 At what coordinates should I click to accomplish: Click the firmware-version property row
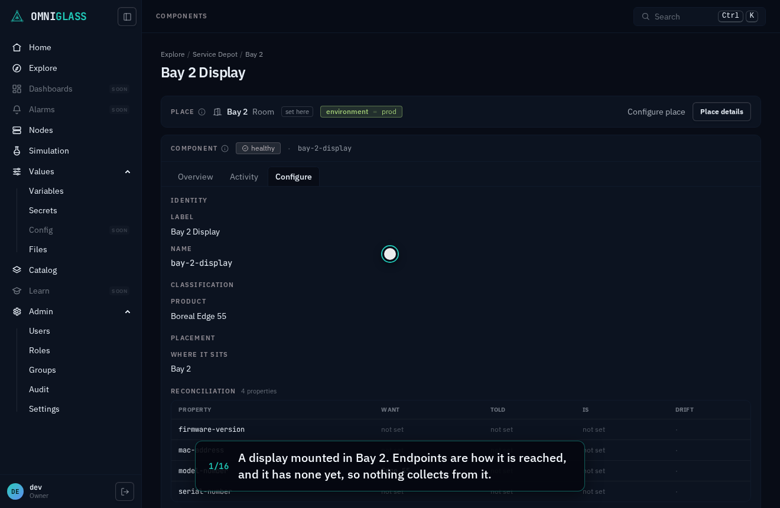coord(461,429)
